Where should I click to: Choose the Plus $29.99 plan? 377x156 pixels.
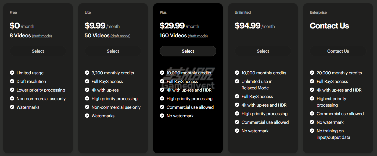pyautogui.click(x=188, y=51)
